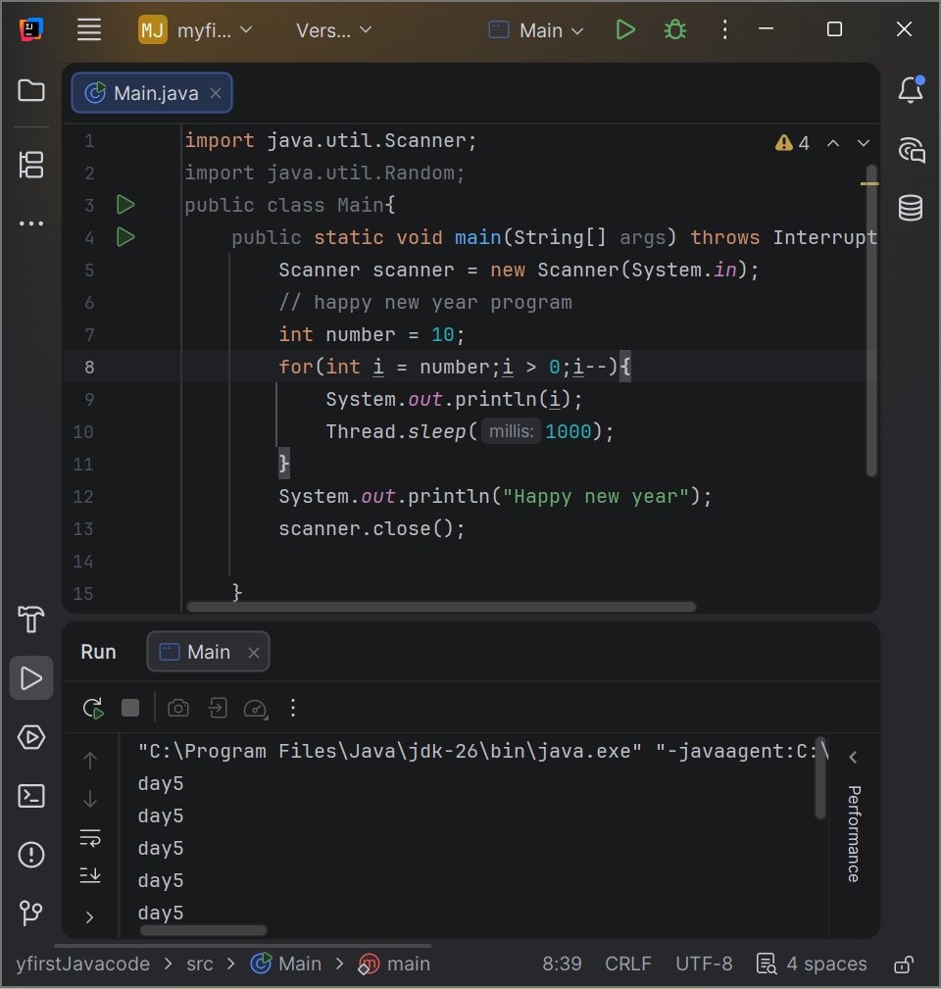The width and height of the screenshot is (941, 989).
Task: Open the hamburger main menu
Action: (x=89, y=30)
